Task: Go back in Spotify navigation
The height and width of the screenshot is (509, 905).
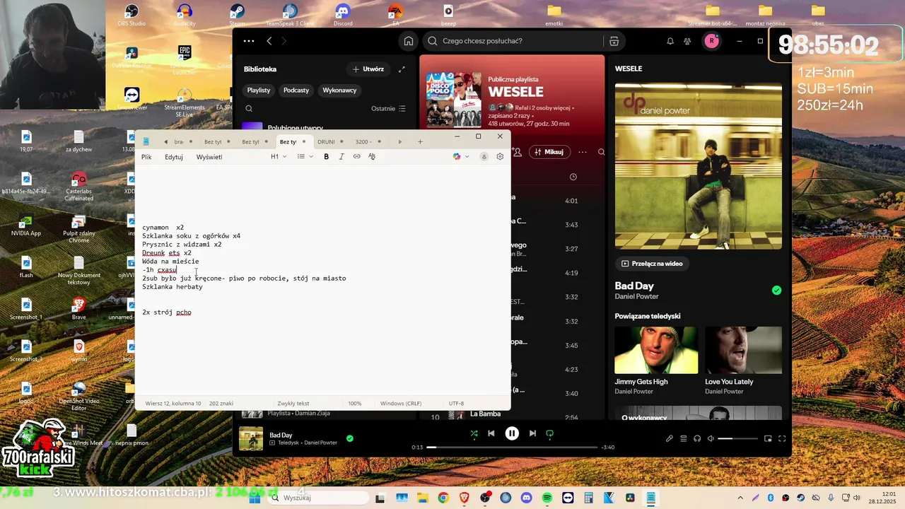Action: click(269, 41)
